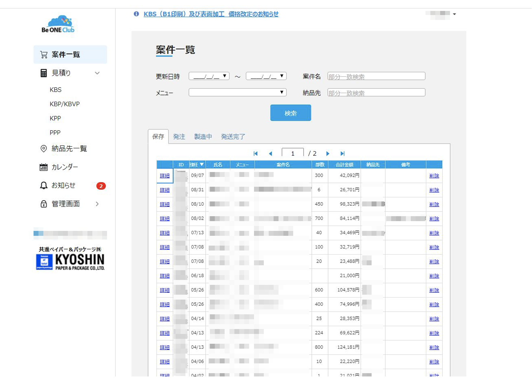Viewport: 532px width, 388px height.
Task: Click the lock icon for 管理画面
Action: [x=44, y=204]
